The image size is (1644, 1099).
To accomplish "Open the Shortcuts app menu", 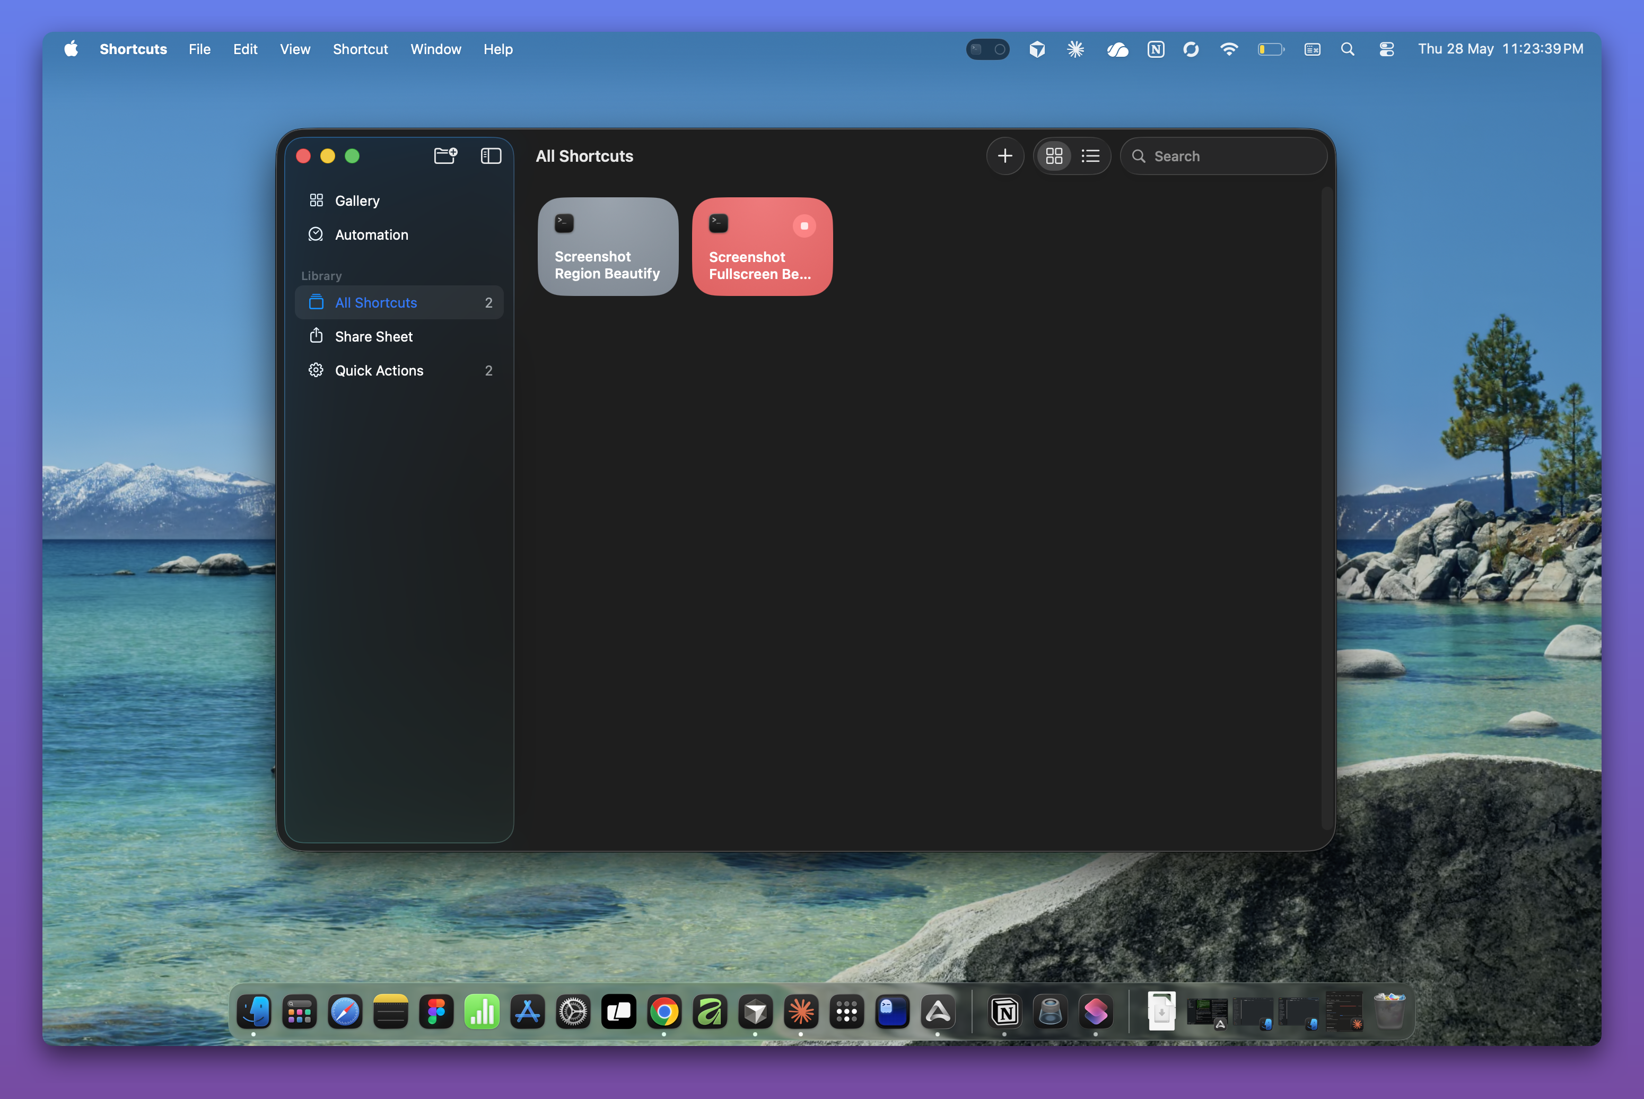I will pos(133,49).
